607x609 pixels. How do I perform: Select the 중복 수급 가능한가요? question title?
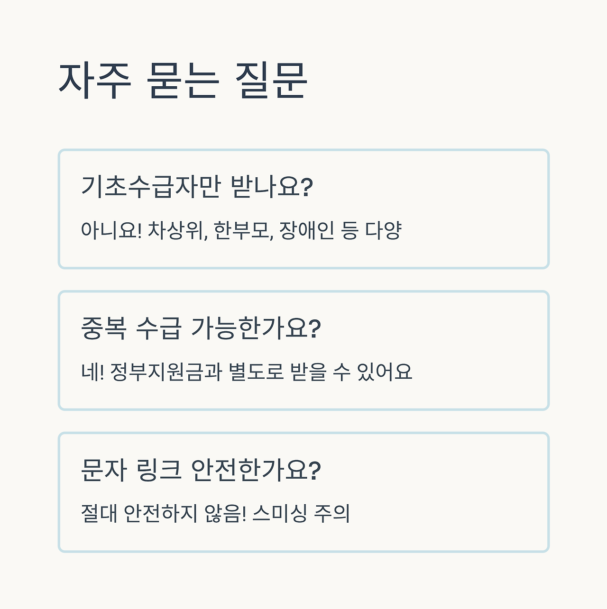201,328
